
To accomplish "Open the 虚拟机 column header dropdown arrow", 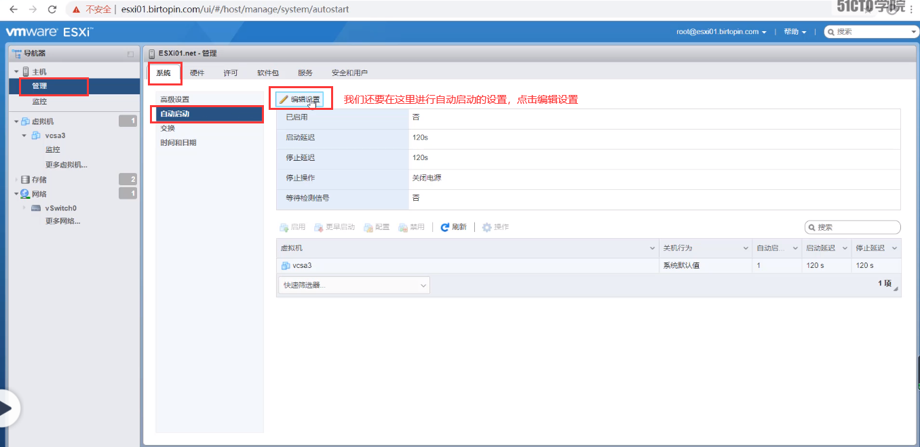I will point(653,248).
